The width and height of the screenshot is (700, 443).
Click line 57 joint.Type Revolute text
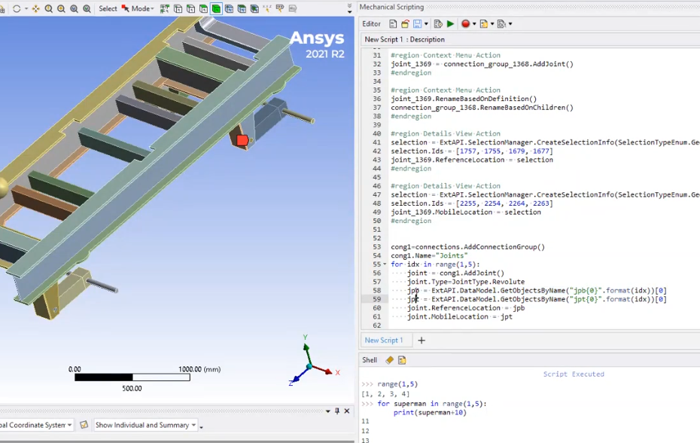466,282
